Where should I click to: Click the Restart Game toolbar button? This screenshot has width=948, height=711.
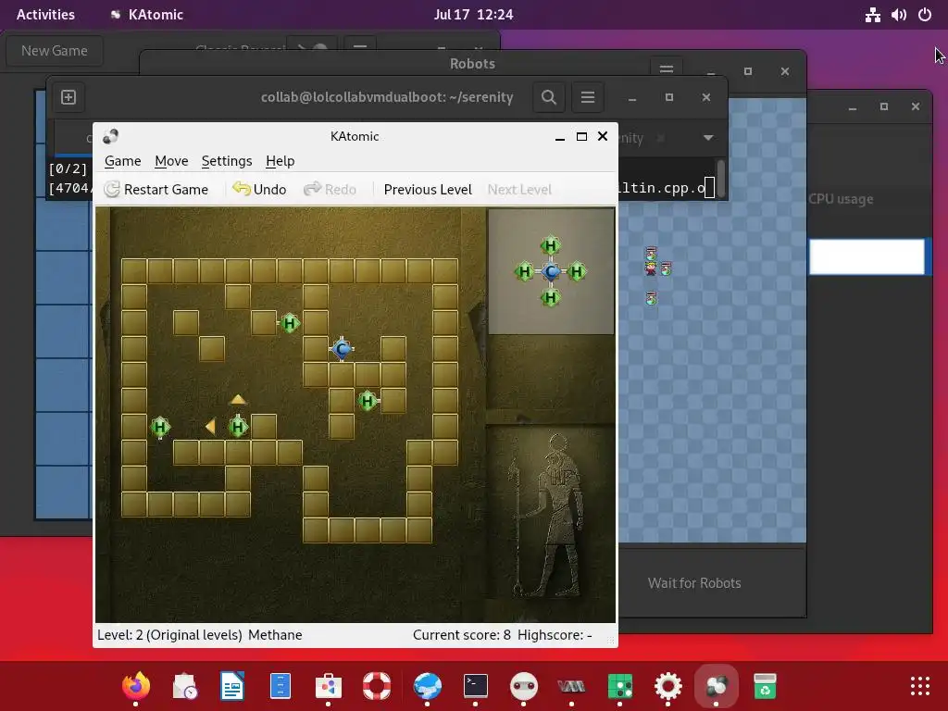[156, 189]
